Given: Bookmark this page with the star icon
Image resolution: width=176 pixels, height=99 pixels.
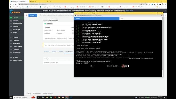Looking at the screenshot, I should pyautogui.click(x=146, y=4).
